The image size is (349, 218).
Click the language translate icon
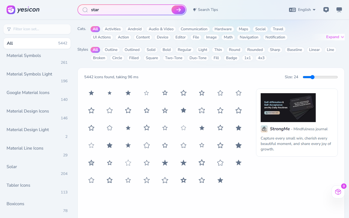click(292, 10)
